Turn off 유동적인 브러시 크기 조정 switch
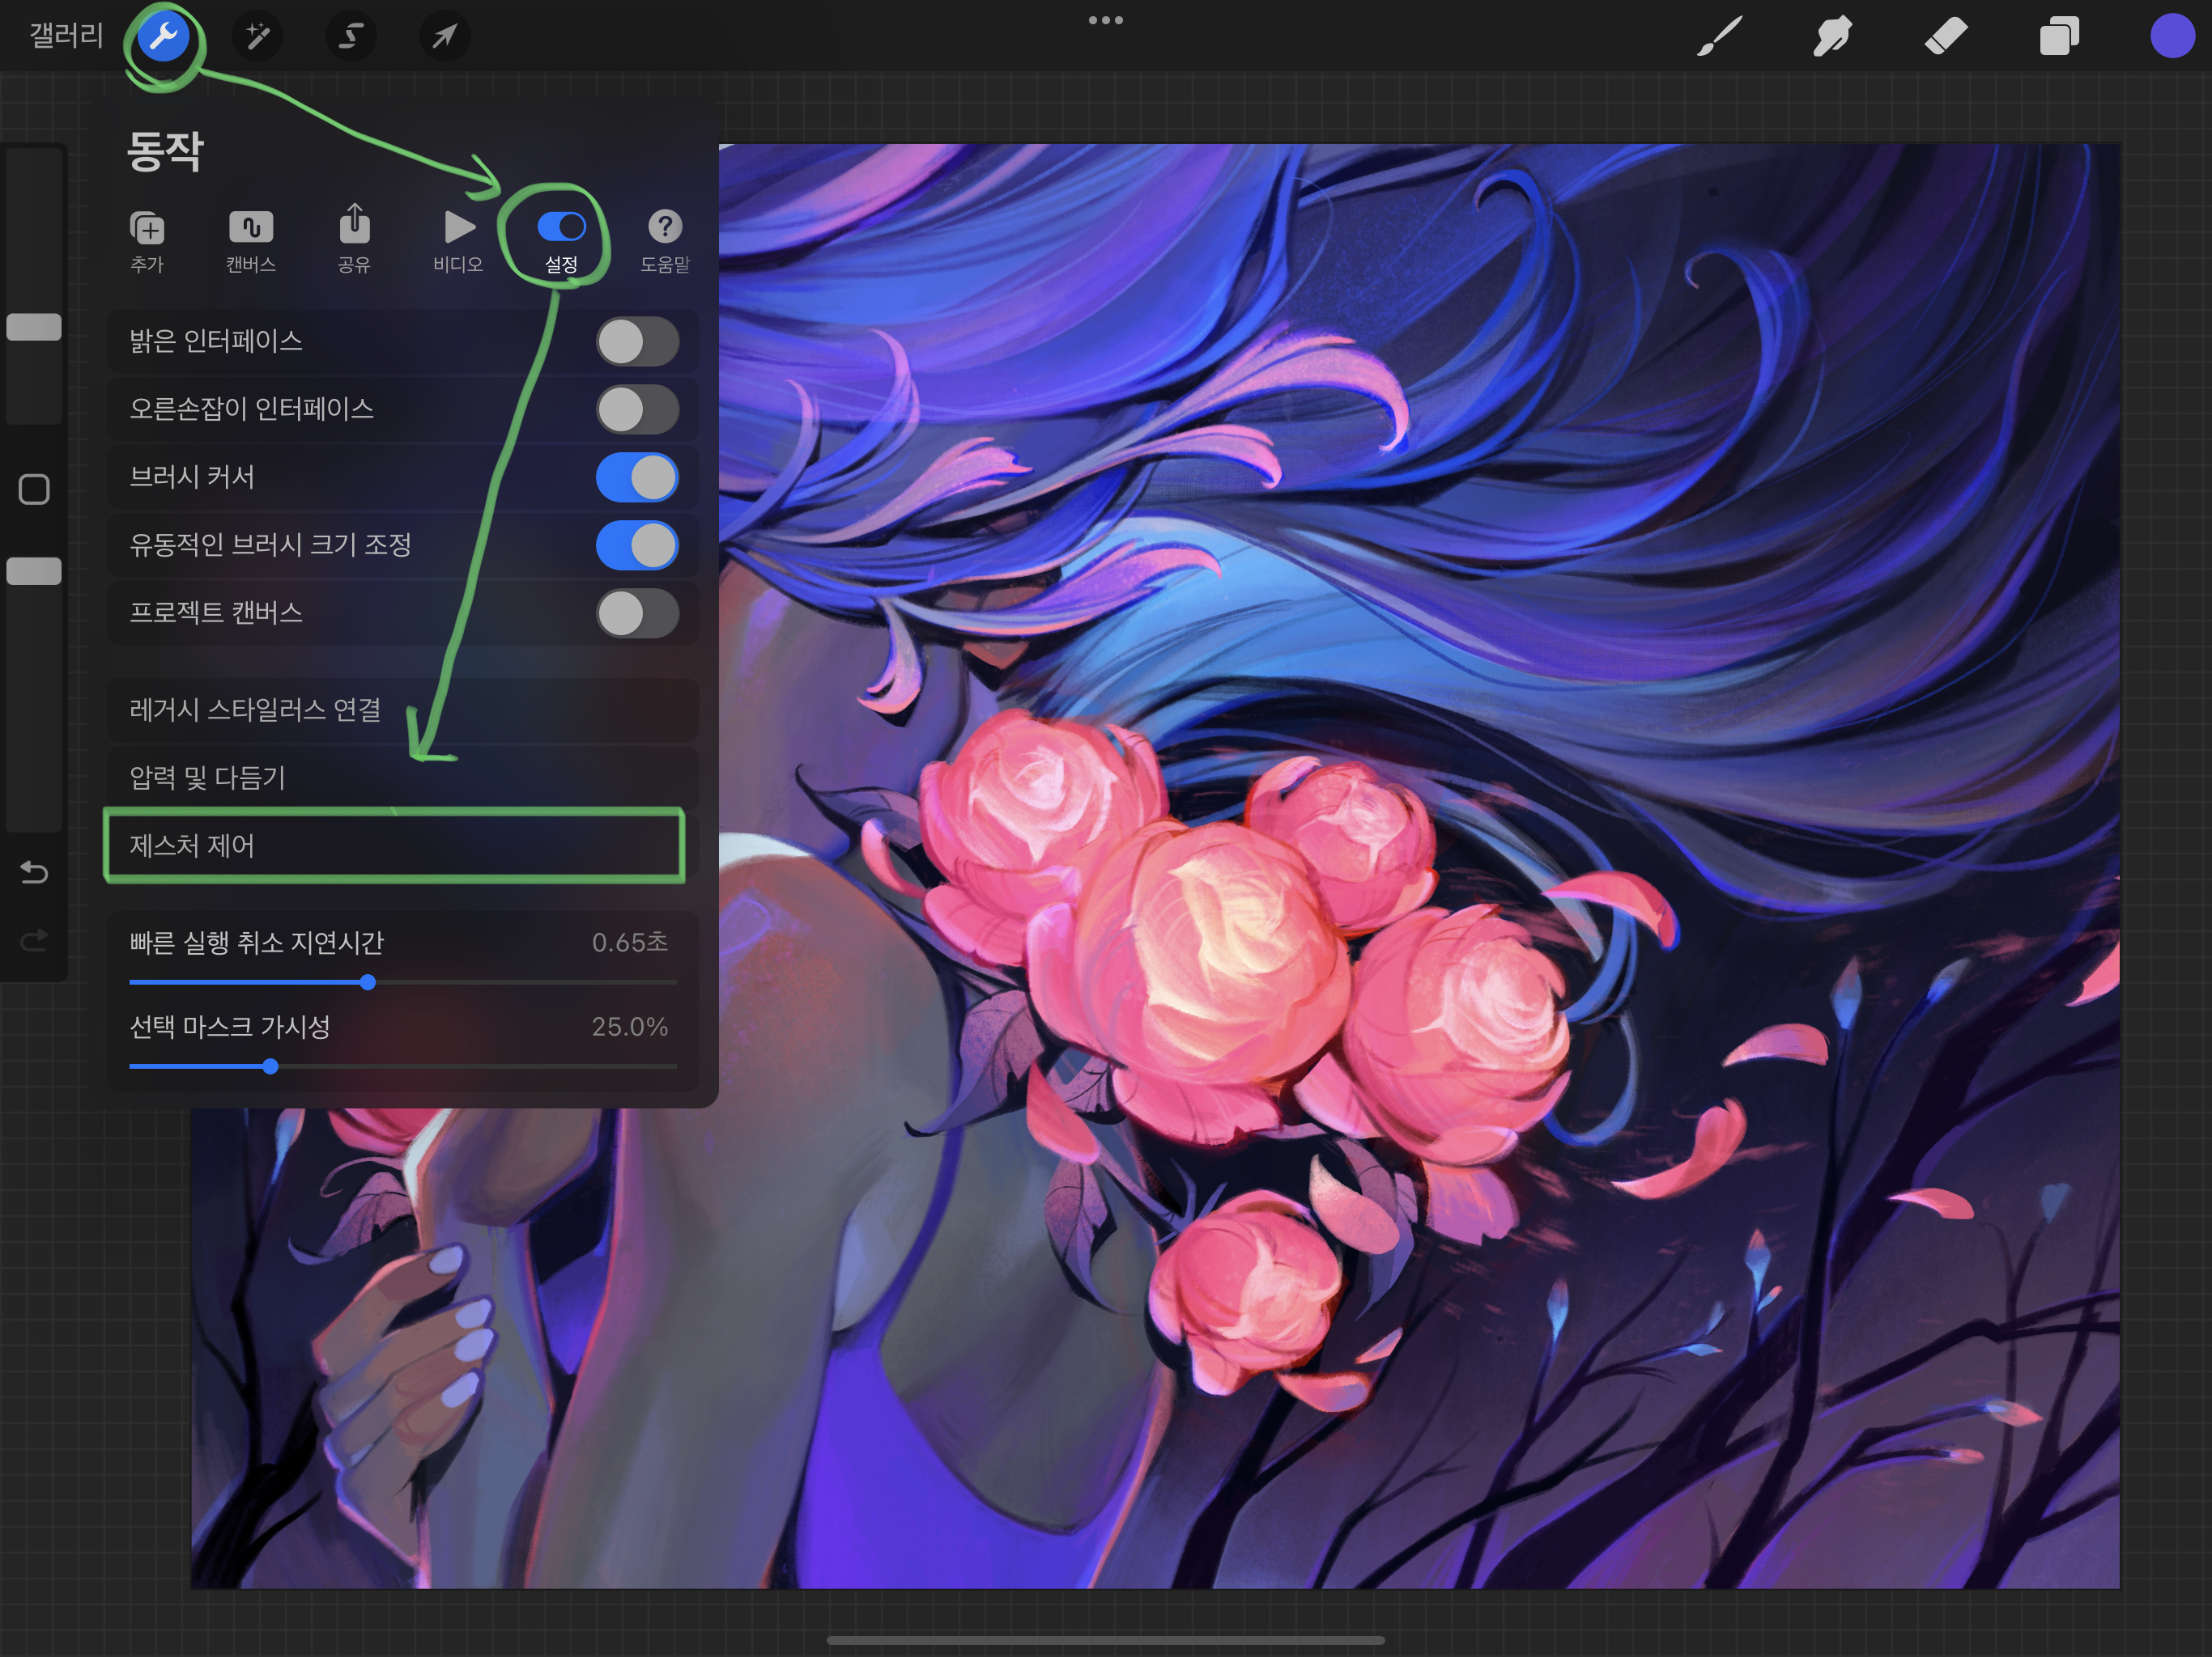The height and width of the screenshot is (1657, 2212). [x=637, y=545]
